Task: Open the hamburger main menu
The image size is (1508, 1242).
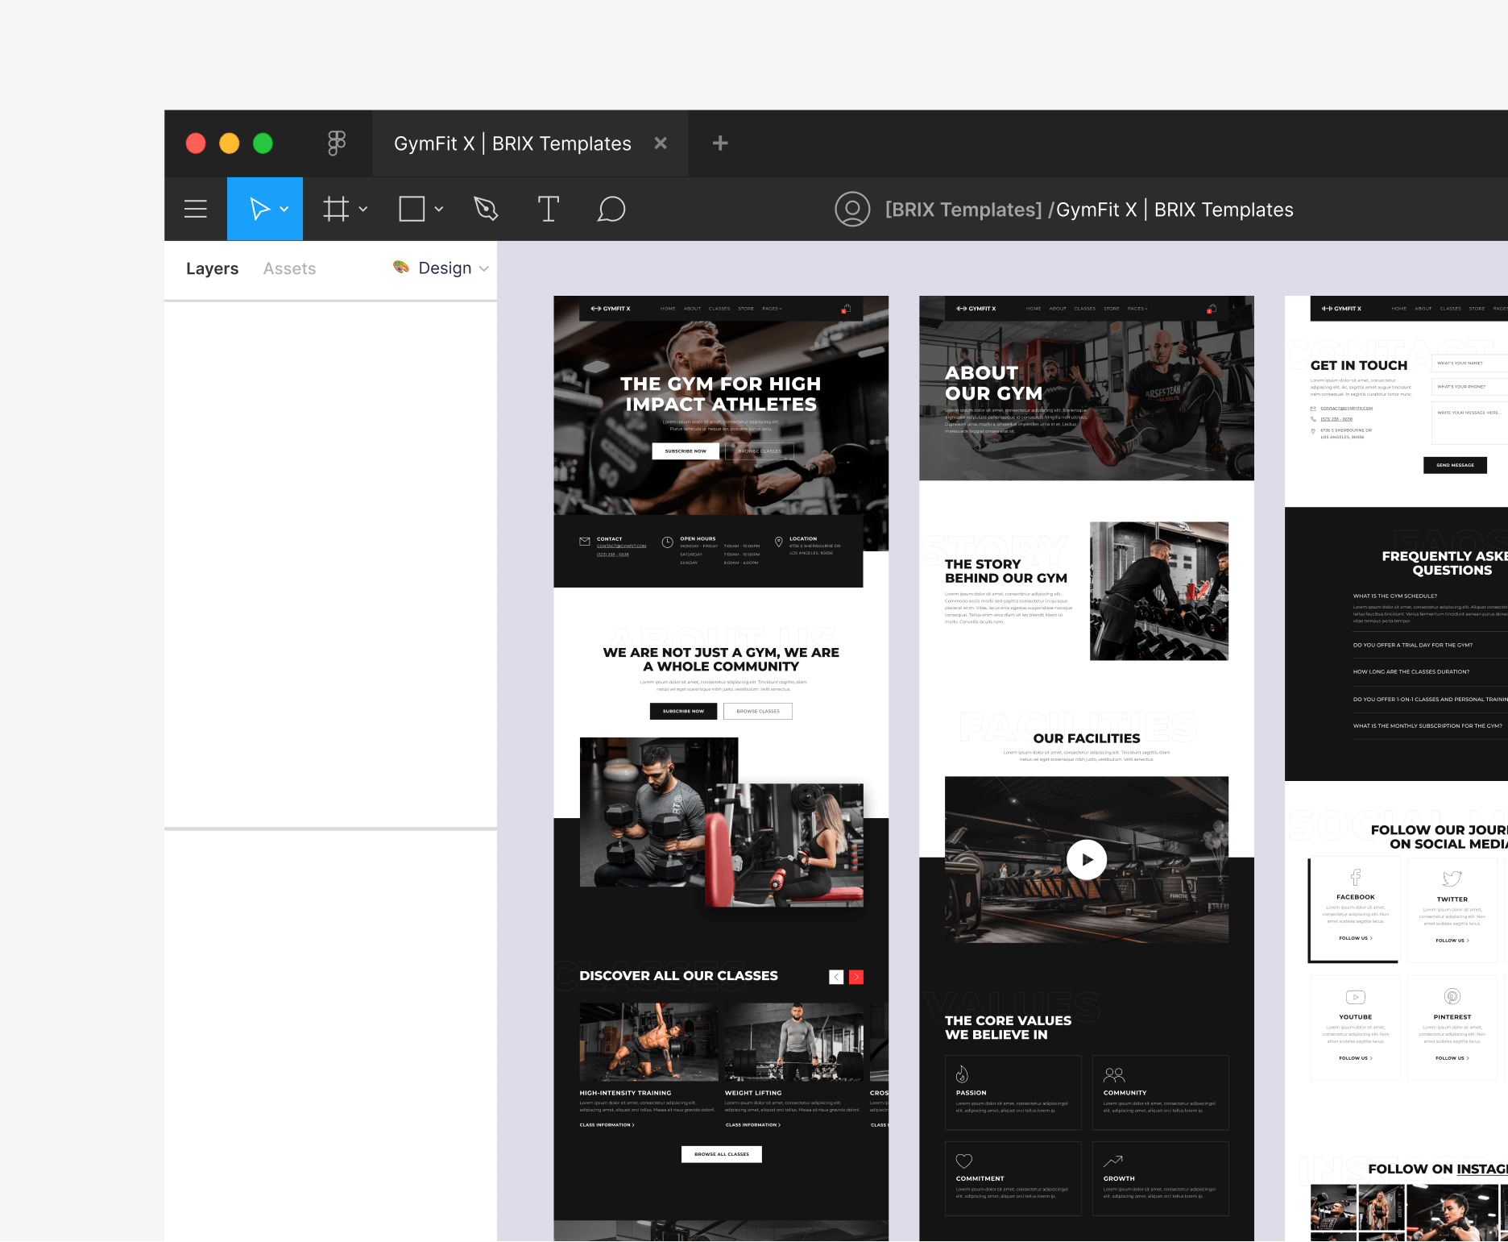Action: point(196,210)
